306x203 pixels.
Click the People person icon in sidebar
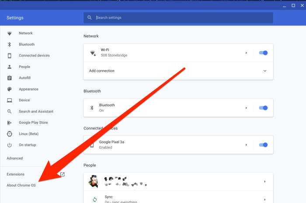(x=9, y=67)
